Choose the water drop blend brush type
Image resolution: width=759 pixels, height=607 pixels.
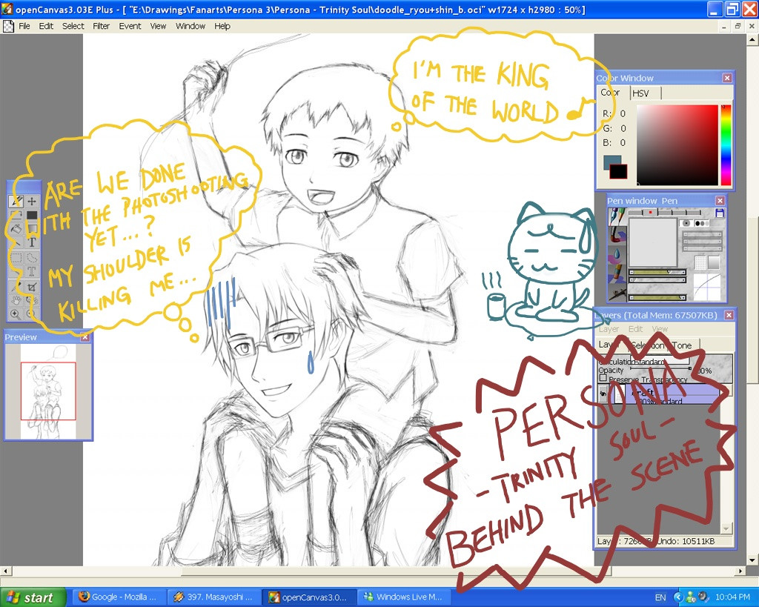(x=616, y=253)
